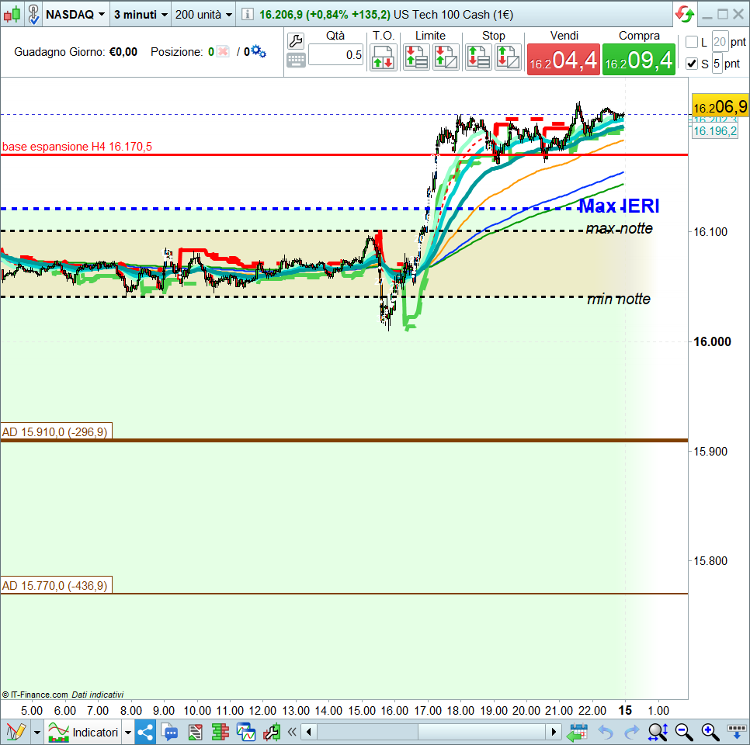Click the chat comments icon
The image size is (750, 745).
pyautogui.click(x=169, y=732)
